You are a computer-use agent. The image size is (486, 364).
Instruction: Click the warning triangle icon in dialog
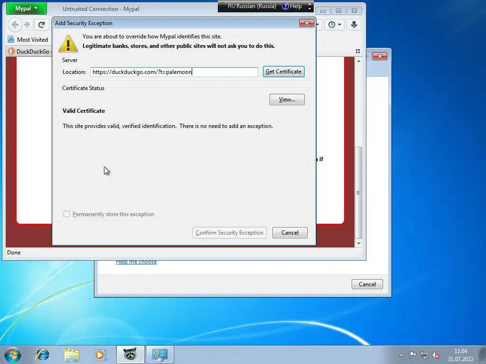(x=68, y=43)
